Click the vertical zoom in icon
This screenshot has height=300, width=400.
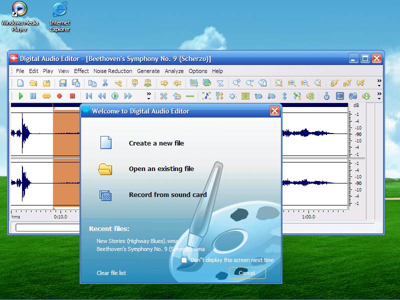click(291, 83)
